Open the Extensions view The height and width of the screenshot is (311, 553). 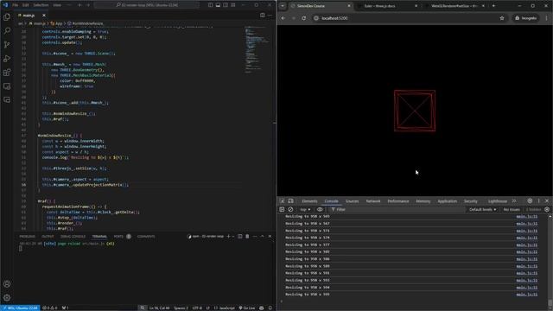click(x=7, y=73)
